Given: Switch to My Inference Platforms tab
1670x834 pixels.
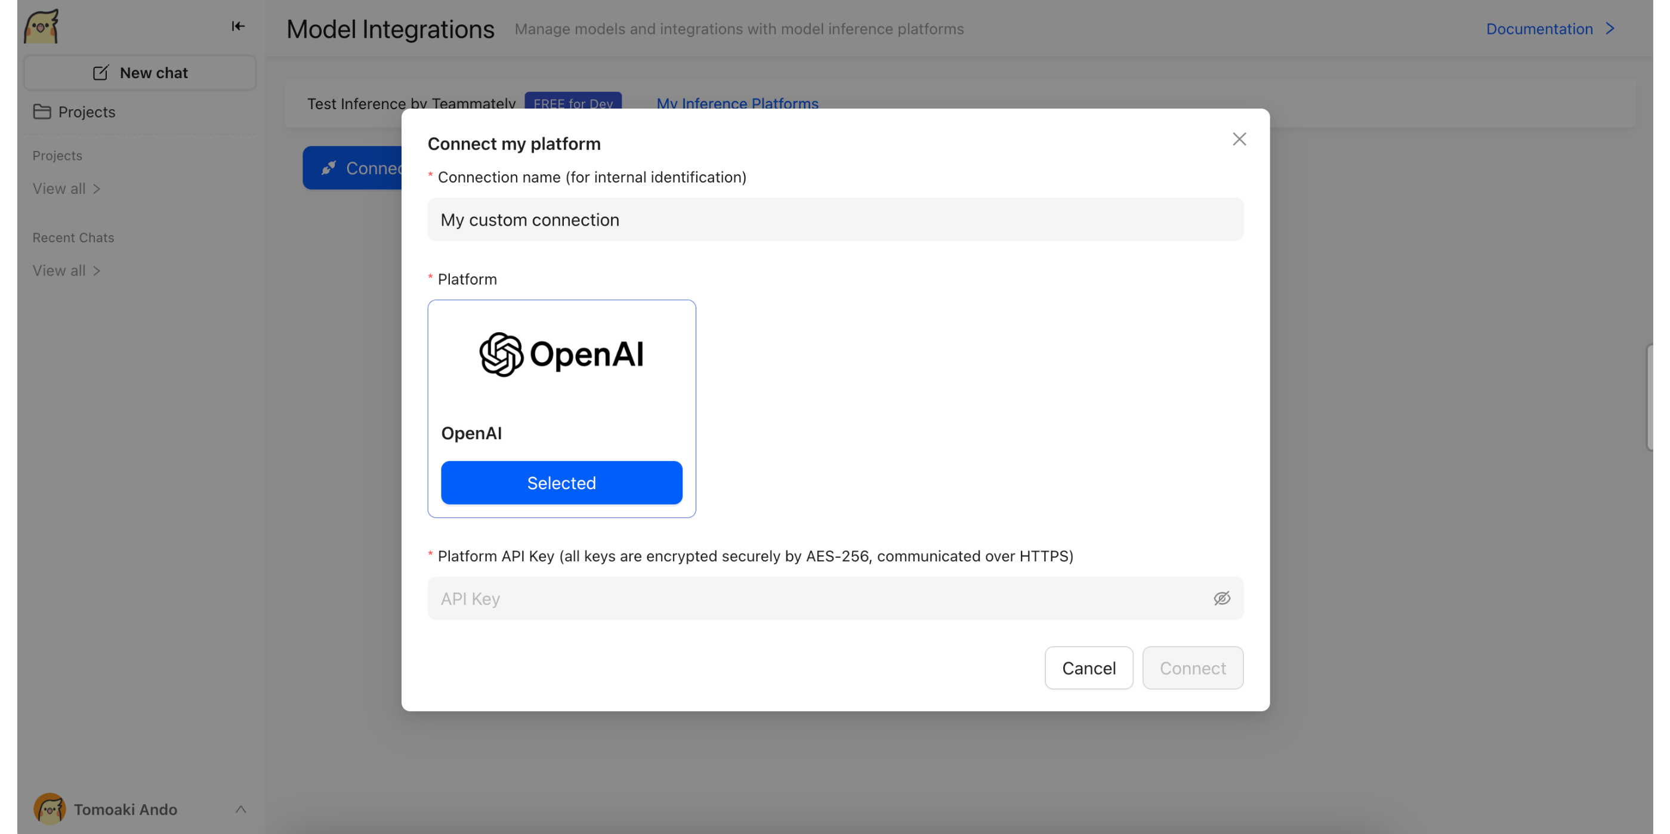Looking at the screenshot, I should pyautogui.click(x=737, y=104).
